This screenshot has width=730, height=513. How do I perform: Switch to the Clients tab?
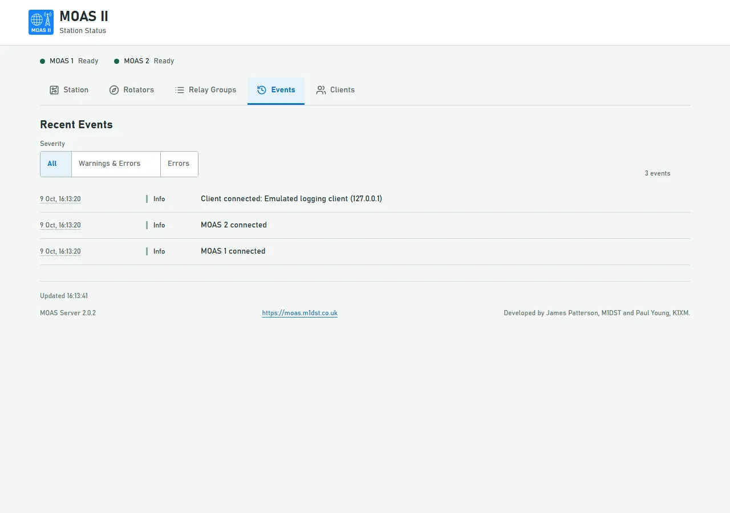click(x=335, y=91)
